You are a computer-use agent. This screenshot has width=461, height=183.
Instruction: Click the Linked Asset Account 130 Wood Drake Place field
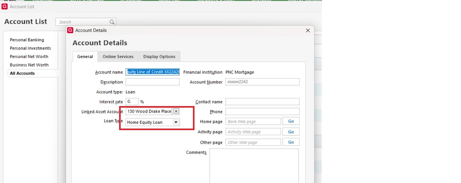(149, 111)
